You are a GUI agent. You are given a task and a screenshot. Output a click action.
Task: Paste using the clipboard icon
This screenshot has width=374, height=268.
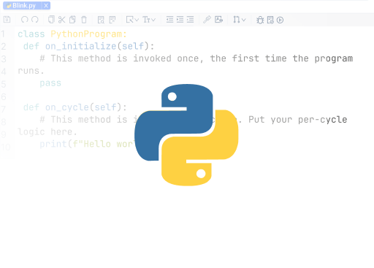(72, 20)
